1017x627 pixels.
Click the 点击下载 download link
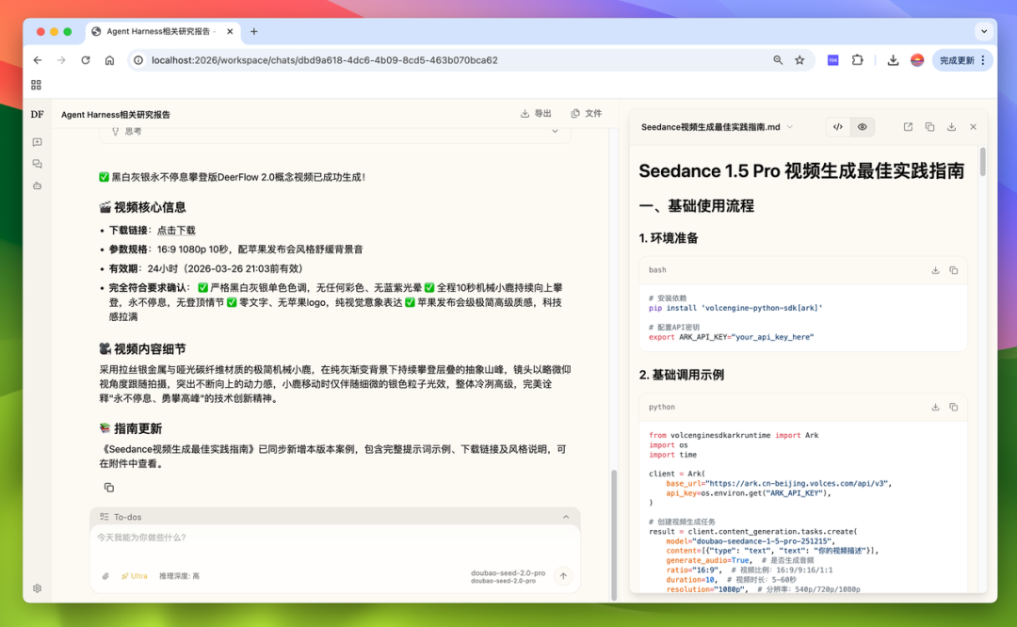[x=176, y=231]
